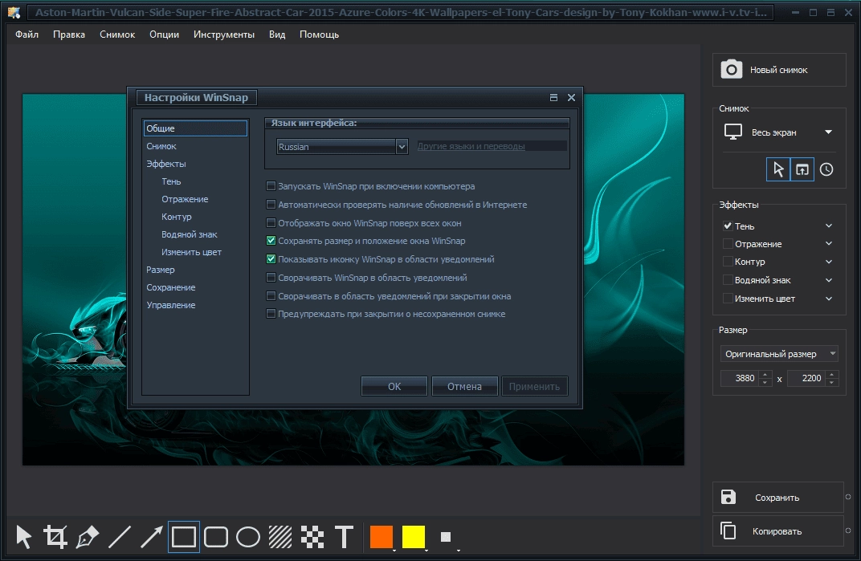Uncheck saving WinSnap window size and position
This screenshot has width=861, height=561.
point(271,241)
